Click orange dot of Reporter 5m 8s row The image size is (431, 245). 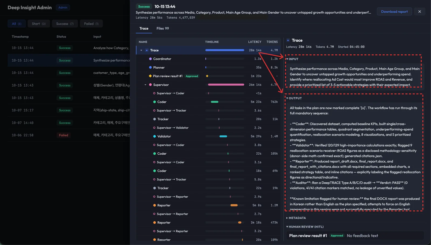(155, 205)
